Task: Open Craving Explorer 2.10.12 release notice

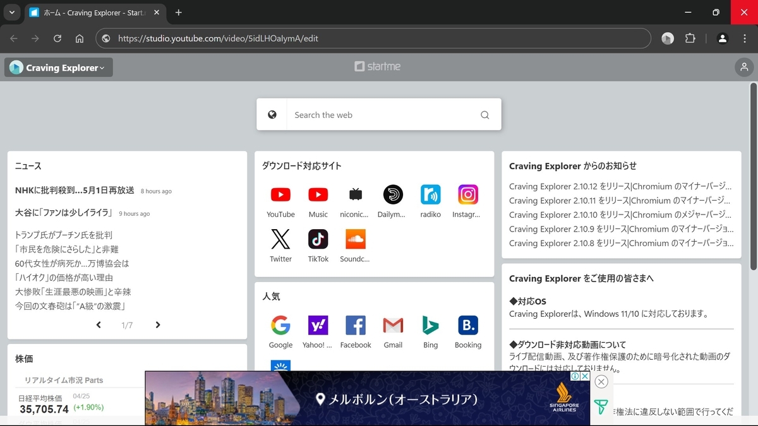Action: coord(621,186)
